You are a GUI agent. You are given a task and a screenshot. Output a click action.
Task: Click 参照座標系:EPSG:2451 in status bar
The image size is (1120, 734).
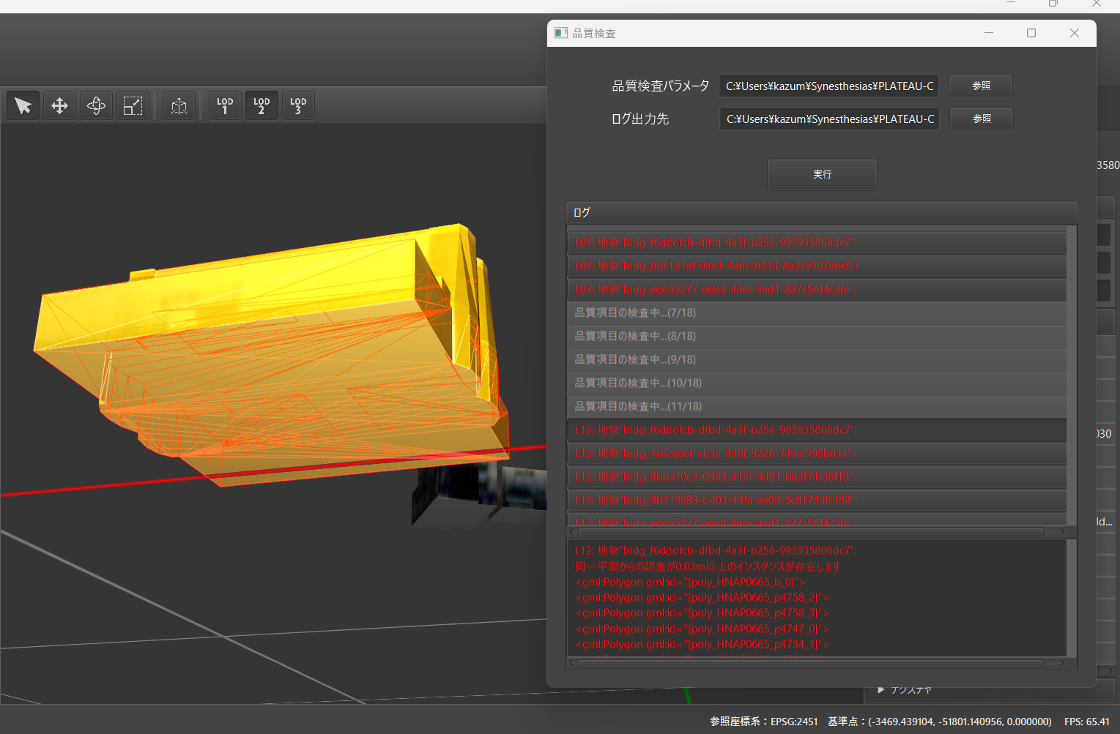tap(763, 722)
